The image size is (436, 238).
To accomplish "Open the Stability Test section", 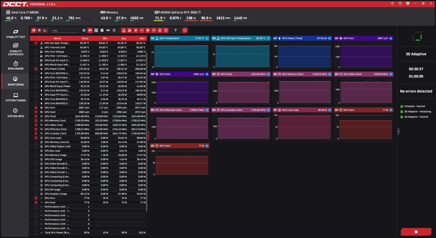I will [x=16, y=34].
